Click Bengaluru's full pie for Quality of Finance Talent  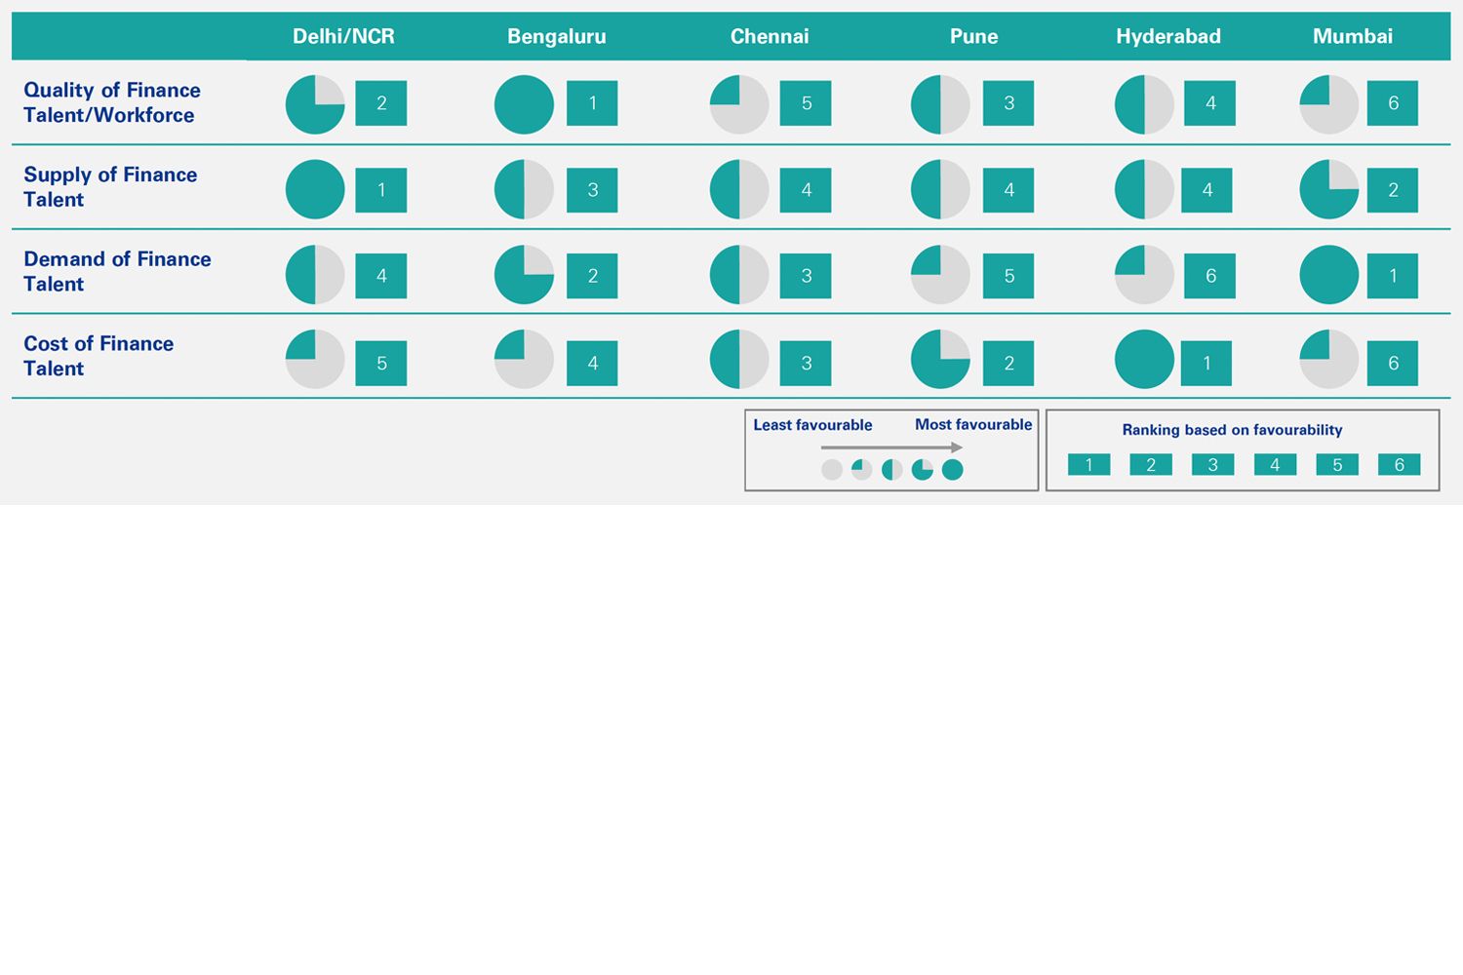[524, 104]
